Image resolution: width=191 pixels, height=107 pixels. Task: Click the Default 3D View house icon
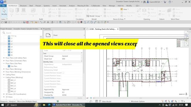tap(52, 22)
